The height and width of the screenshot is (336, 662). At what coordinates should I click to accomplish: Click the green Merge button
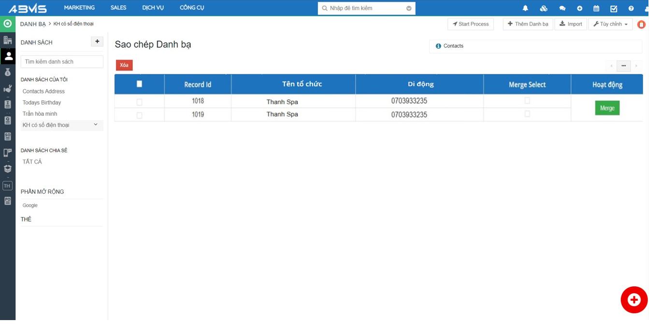[607, 108]
